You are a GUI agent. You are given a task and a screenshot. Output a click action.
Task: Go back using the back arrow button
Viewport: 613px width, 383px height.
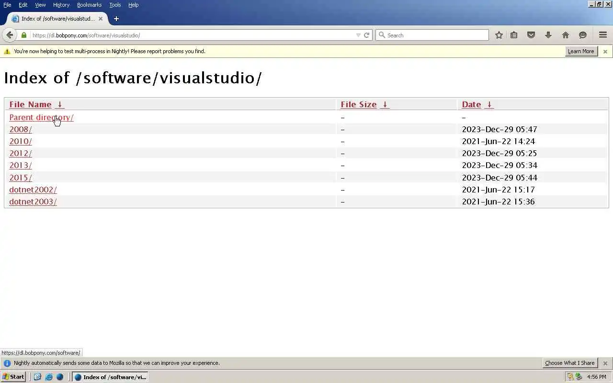[10, 35]
